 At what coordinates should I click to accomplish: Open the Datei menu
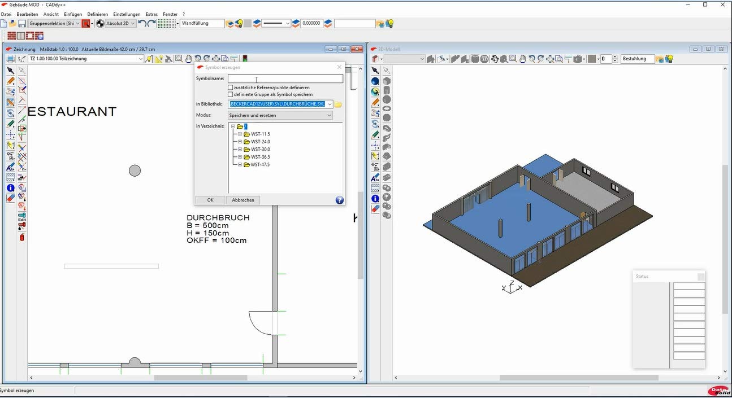[6, 14]
